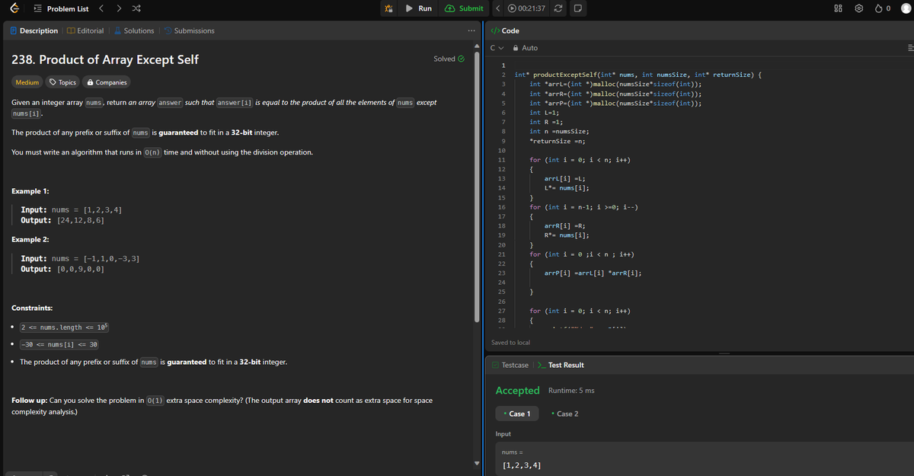The height and width of the screenshot is (476, 914).
Task: Click the Follow up paragraph
Action: click(222, 406)
